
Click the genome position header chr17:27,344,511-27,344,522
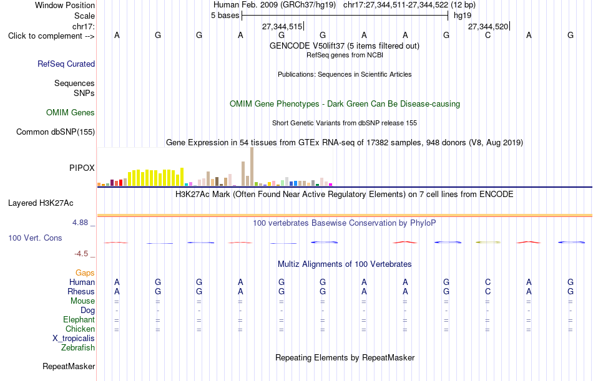(x=396, y=5)
